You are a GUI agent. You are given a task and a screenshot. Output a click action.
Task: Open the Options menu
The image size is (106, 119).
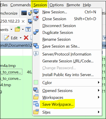pyautogui.click(x=57, y=5)
